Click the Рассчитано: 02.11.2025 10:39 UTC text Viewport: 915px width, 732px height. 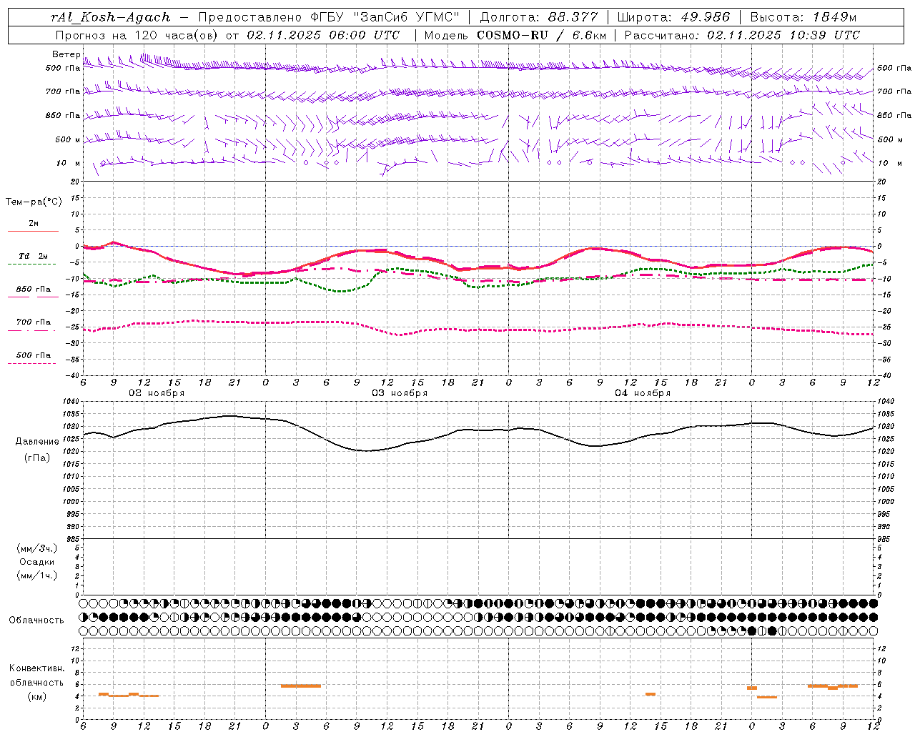(742, 35)
